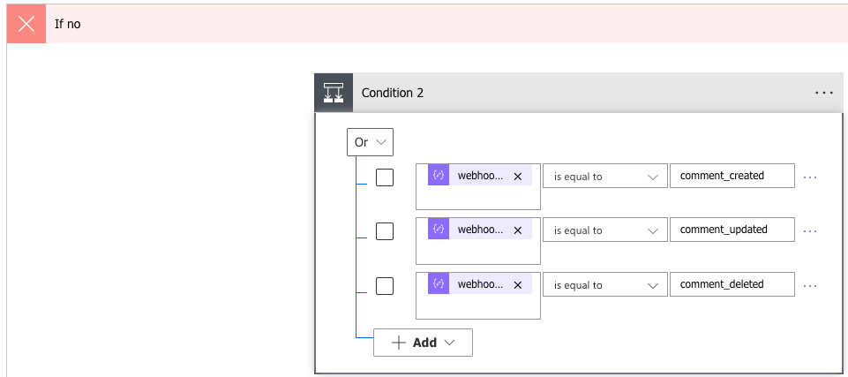Screen dimensions: 848x377
Task: Click the Condition 2 title bar
Action: click(x=574, y=93)
